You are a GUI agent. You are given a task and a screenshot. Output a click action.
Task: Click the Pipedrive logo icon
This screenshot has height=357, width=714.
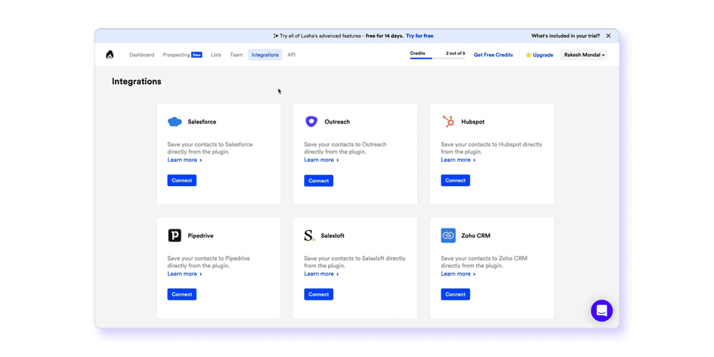(x=175, y=236)
